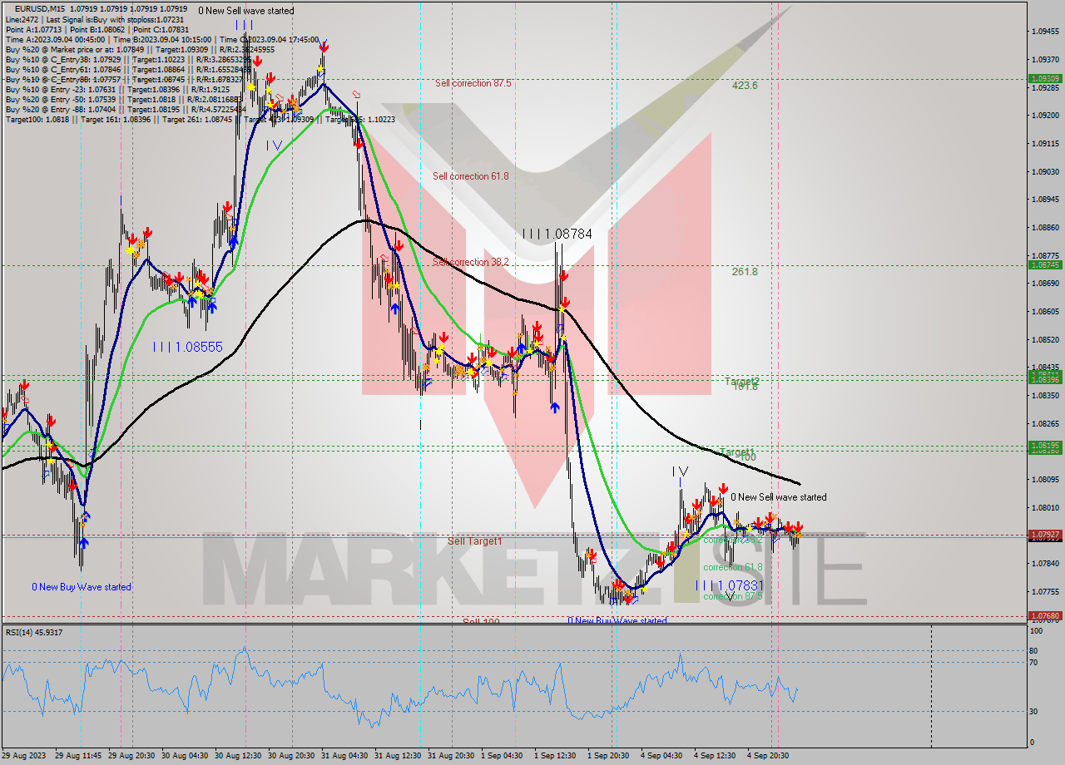
Task: Click the blue up arrow under 31 Aug 12:30 candles
Action: point(395,308)
